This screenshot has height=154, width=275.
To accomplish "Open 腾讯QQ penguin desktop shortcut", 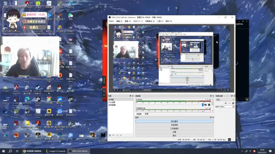I will coord(59,88).
